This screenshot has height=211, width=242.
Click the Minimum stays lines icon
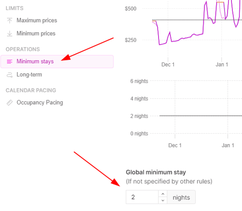pyautogui.click(x=10, y=62)
